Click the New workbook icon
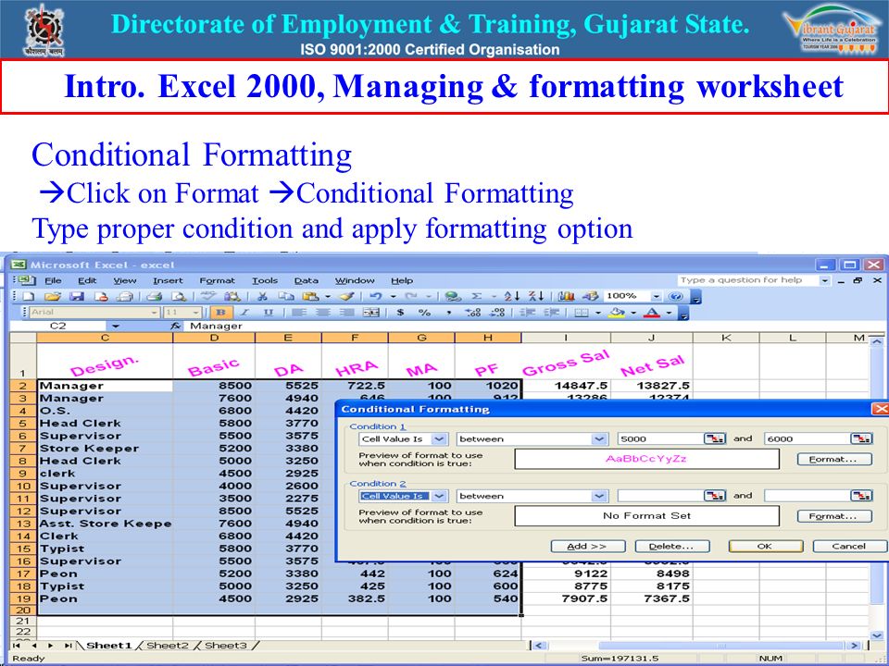Viewport: 889px width, 666px height. [29, 296]
